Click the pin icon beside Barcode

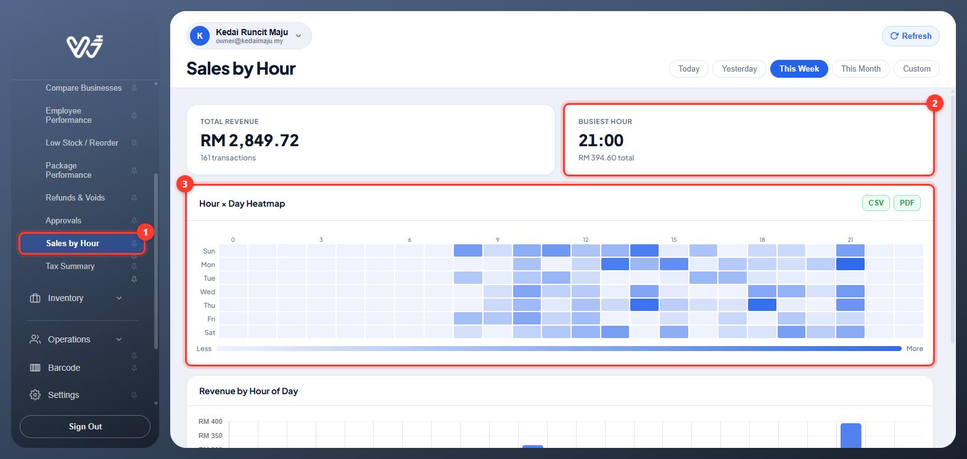134,368
